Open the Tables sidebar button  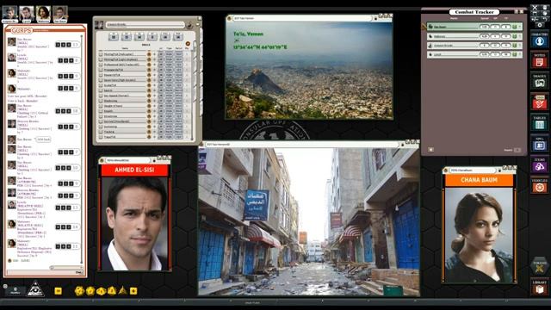540,123
